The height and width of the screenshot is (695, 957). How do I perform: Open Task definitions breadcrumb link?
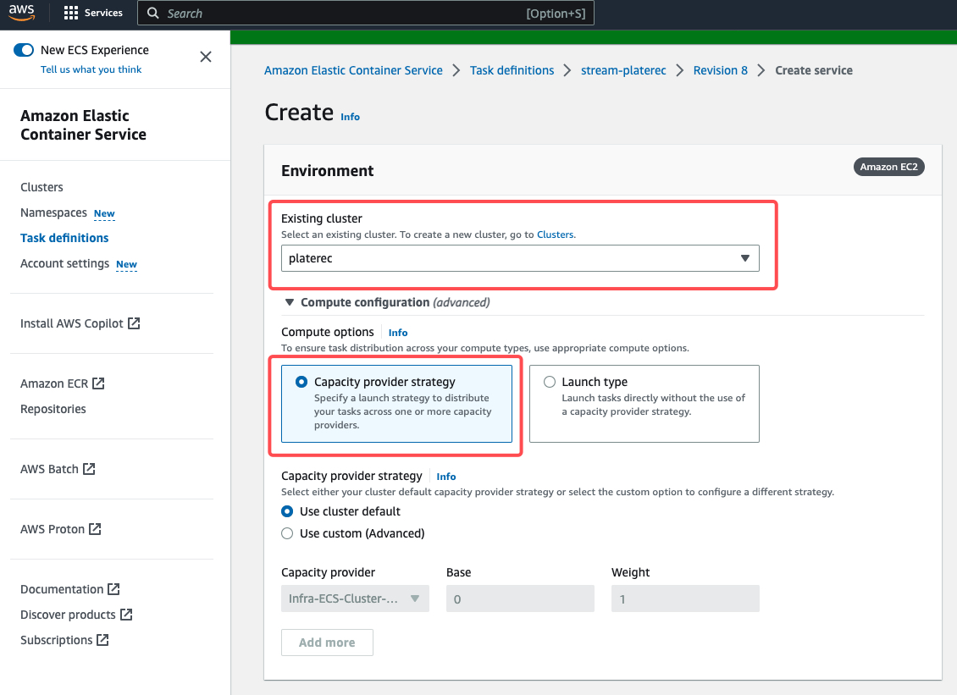tap(512, 70)
